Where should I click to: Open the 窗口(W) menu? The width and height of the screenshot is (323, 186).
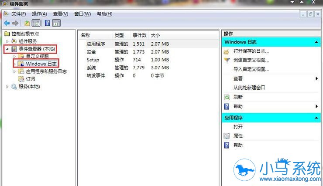pos(82,14)
